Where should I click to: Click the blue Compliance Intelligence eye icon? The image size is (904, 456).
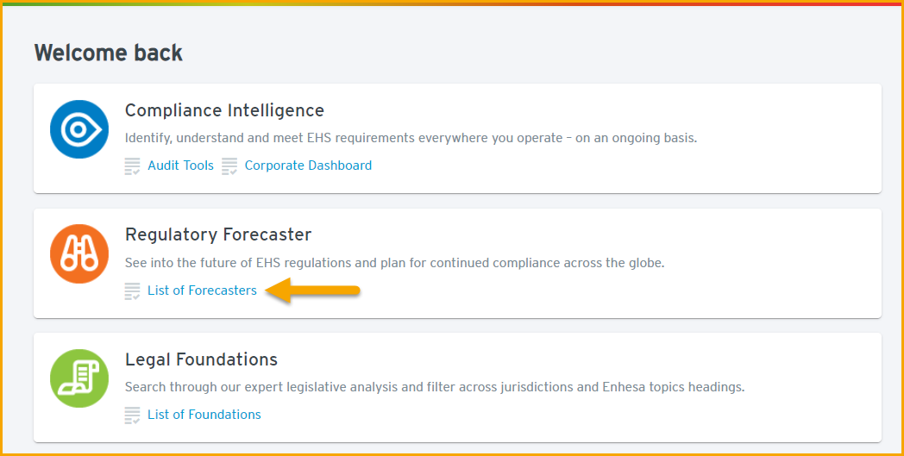coord(79,129)
